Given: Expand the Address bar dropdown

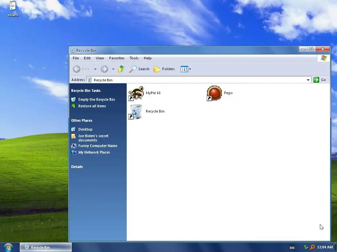Looking at the screenshot, I should coord(308,80).
